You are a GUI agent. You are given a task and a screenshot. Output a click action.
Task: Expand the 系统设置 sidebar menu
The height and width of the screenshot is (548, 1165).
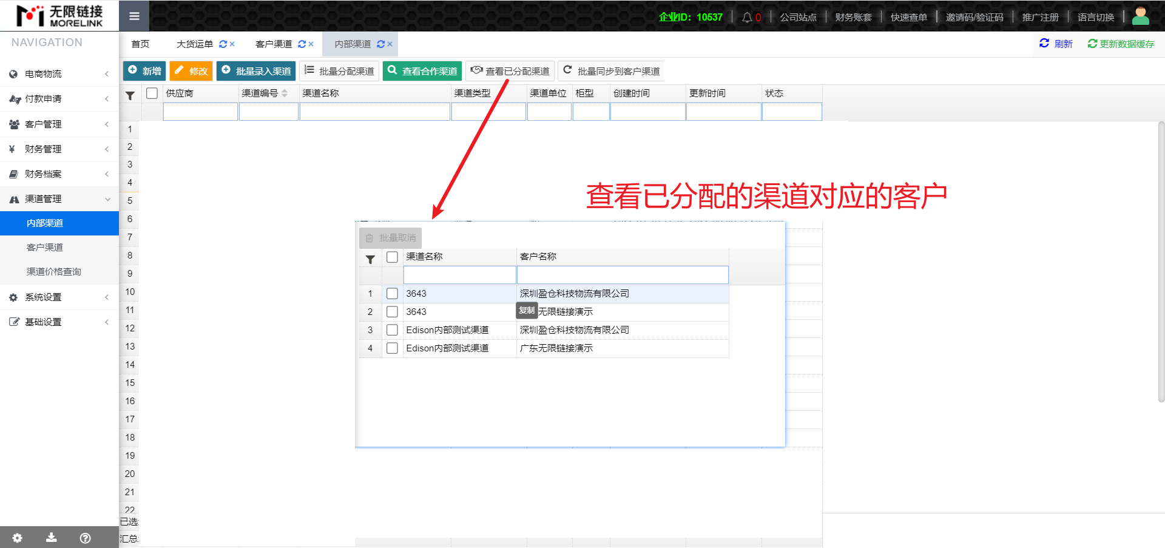click(x=59, y=297)
